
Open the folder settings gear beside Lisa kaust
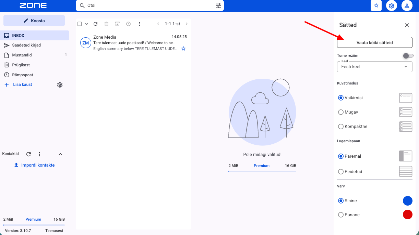tap(60, 85)
